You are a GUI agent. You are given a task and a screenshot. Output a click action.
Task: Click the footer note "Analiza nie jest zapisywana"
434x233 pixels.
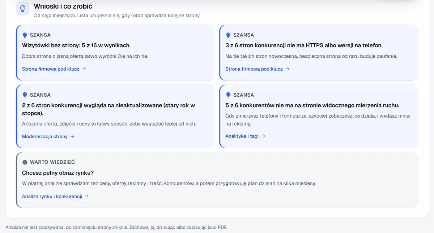(116, 227)
